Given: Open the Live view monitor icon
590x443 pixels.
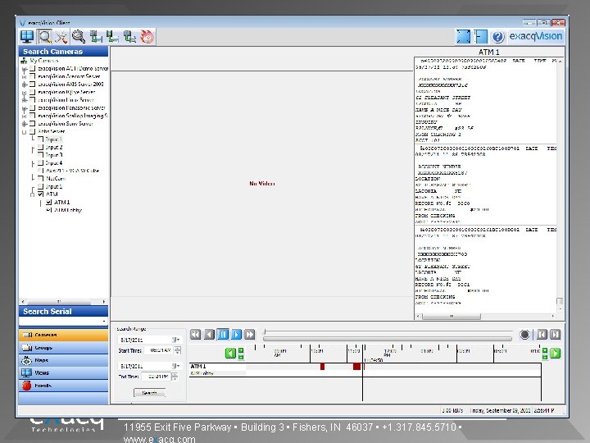Looking at the screenshot, I should (27, 37).
